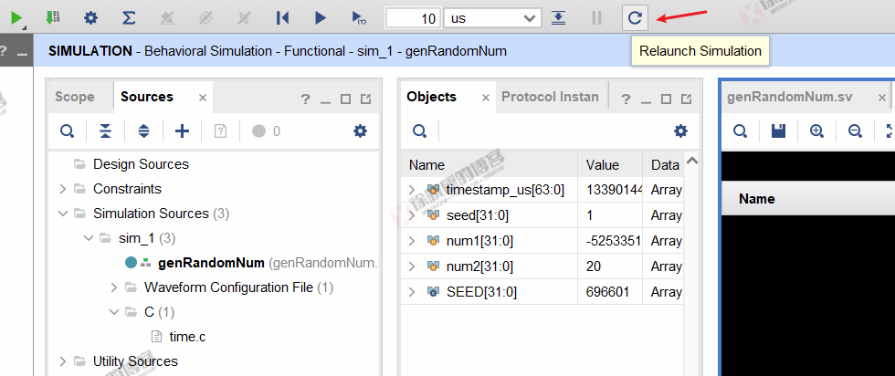Click the Restart simulation icon
This screenshot has width=895, height=376.
(x=282, y=17)
